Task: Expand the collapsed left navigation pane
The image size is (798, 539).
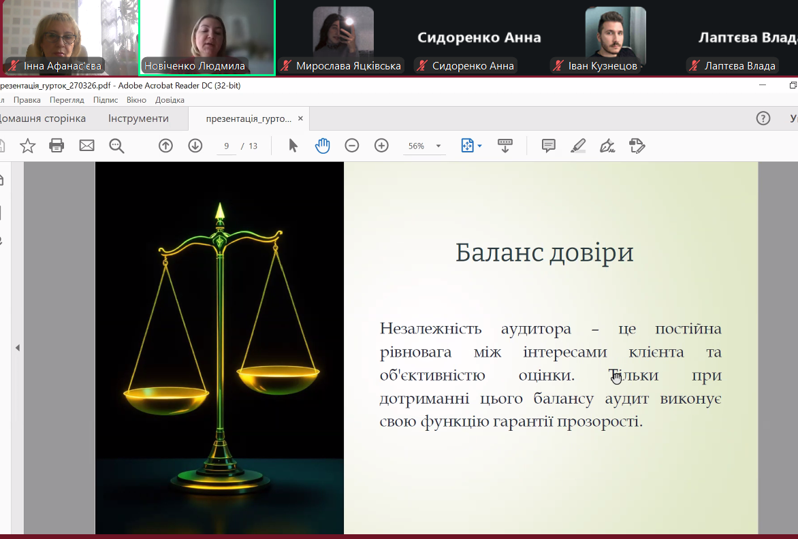Action: point(18,348)
